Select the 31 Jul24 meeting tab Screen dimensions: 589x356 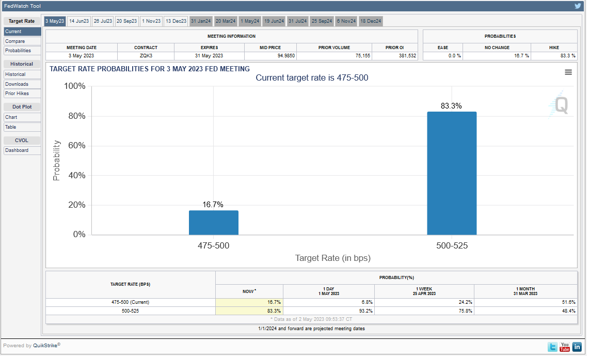click(x=298, y=21)
